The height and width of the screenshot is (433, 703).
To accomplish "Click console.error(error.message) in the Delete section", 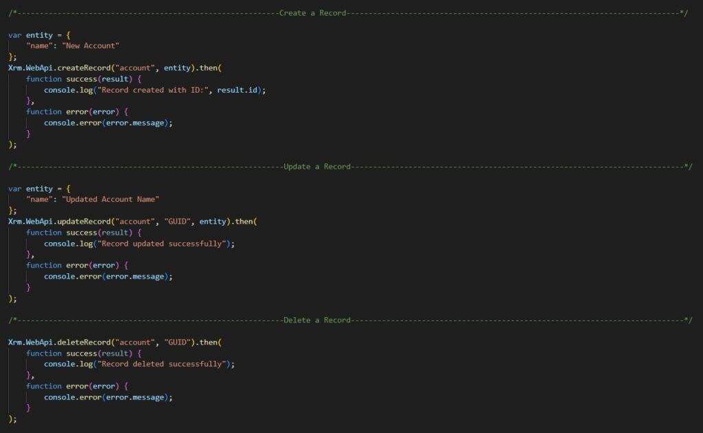I will coord(108,397).
